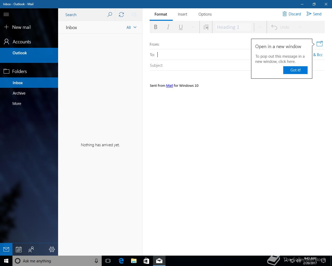This screenshot has height=266, width=332.
Task: Open the People app icon
Action: tap(31, 249)
